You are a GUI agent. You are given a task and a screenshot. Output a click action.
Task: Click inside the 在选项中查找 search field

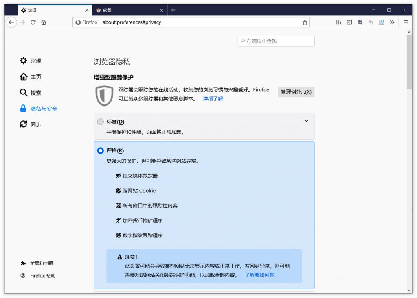click(276, 41)
